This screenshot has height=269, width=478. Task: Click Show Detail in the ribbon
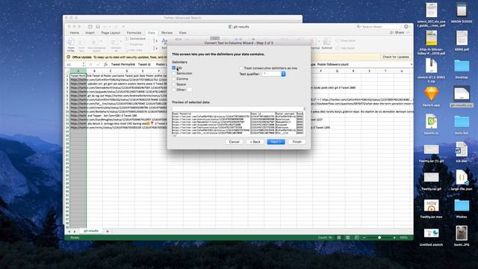[345, 40]
